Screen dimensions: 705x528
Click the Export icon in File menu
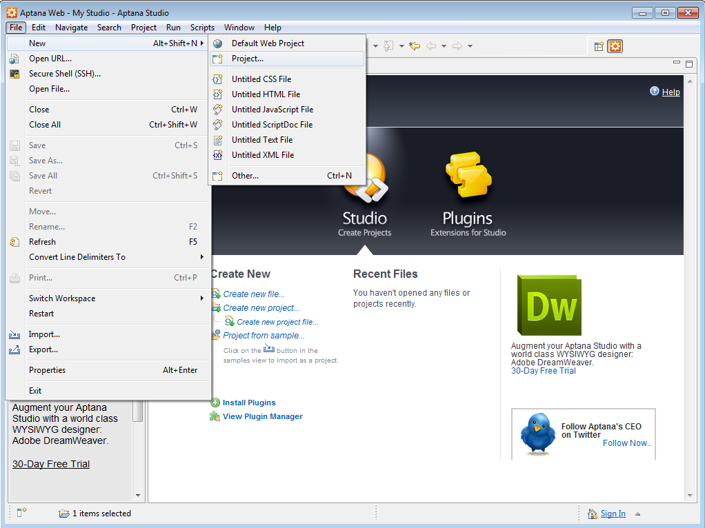click(14, 349)
